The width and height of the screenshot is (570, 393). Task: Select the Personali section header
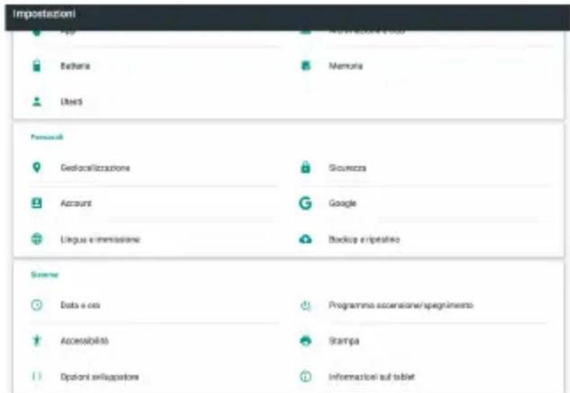pyautogui.click(x=47, y=137)
